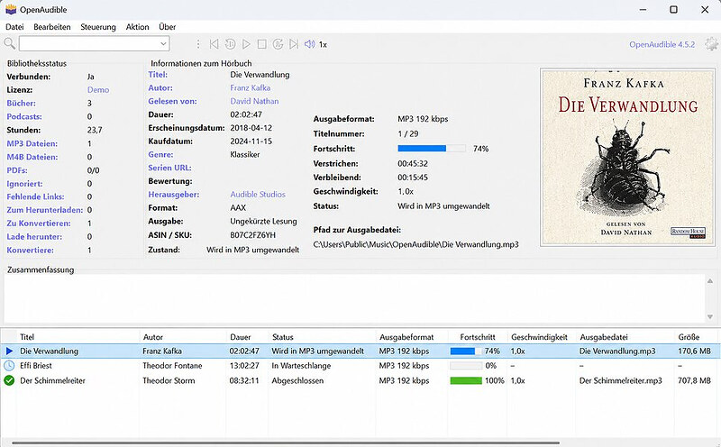Skip to previous track in toolbar
The width and height of the screenshot is (721, 447).
214,44
